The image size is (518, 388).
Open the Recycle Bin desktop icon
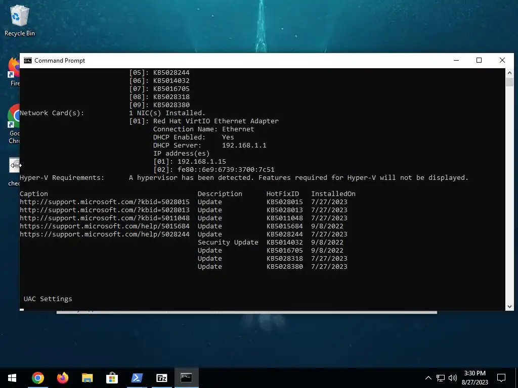click(x=20, y=20)
